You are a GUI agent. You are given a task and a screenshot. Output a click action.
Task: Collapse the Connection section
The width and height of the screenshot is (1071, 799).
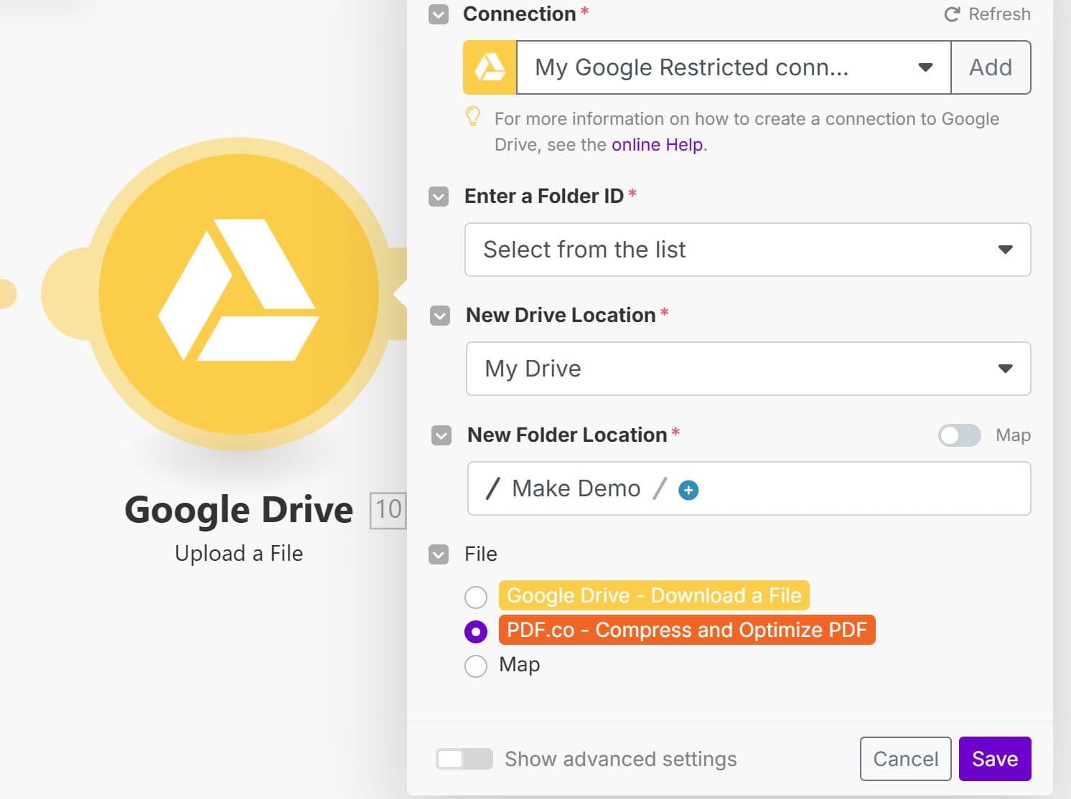tap(438, 14)
